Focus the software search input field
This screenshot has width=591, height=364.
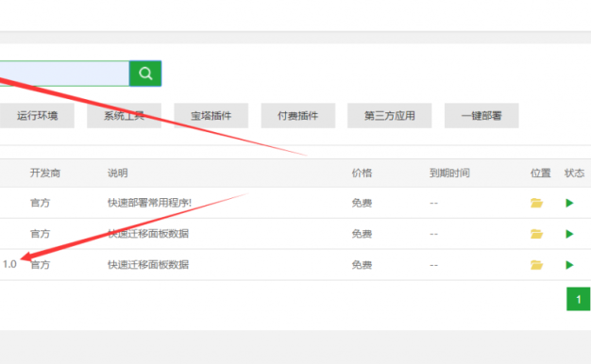[64, 74]
